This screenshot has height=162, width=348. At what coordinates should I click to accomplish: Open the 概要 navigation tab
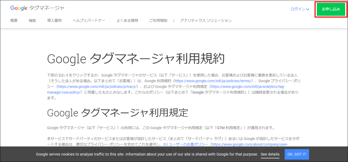(14, 20)
